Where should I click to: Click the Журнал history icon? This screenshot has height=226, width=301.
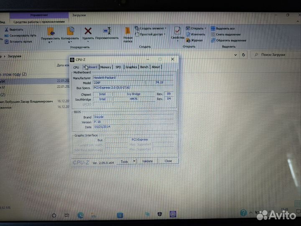coord(188,40)
